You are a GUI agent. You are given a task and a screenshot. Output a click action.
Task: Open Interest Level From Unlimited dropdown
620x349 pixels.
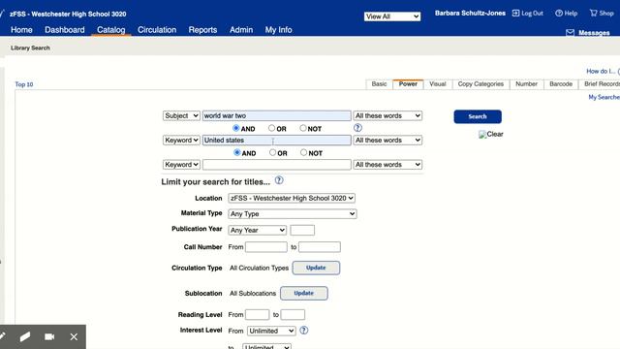click(x=271, y=331)
